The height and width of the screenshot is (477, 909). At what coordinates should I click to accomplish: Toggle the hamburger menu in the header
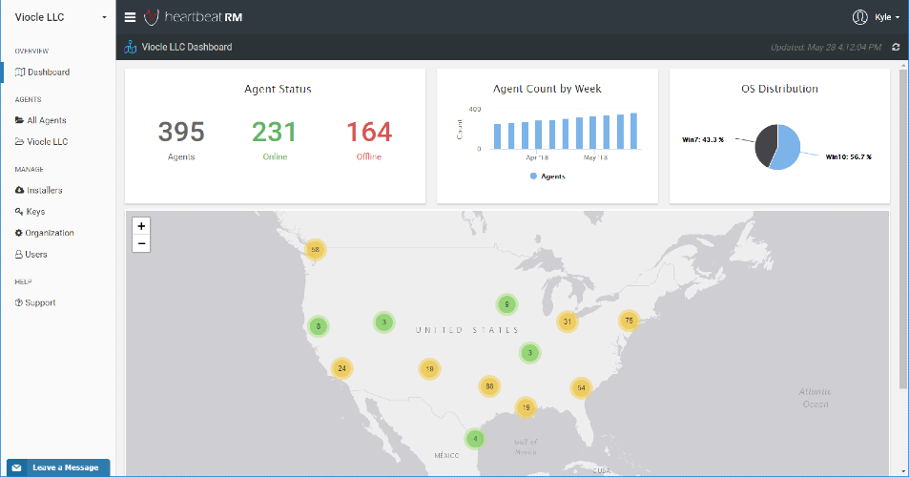[130, 17]
